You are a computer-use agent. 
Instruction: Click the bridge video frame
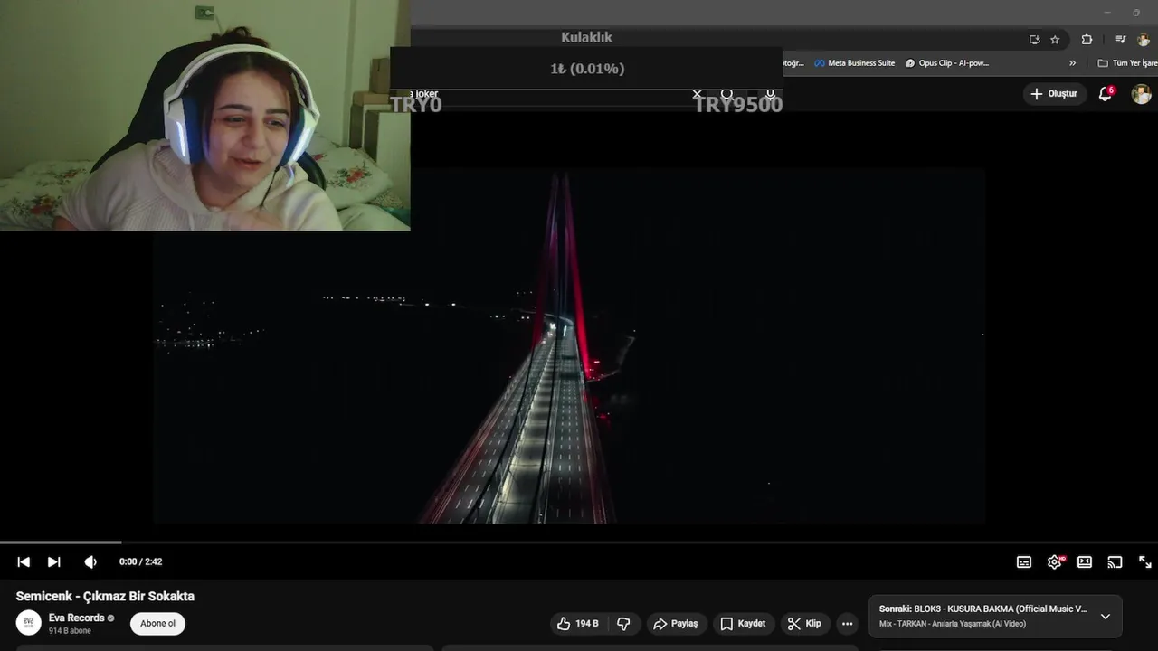tap(568, 345)
